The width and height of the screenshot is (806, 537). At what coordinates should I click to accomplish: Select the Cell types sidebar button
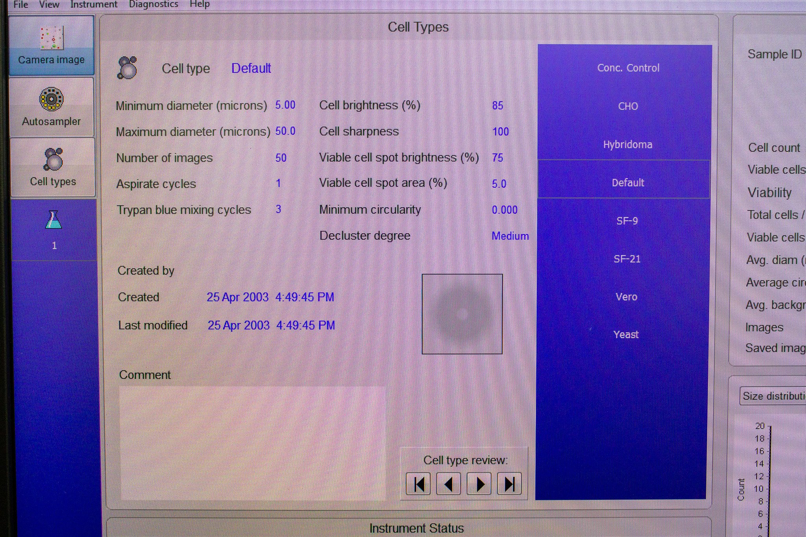click(x=53, y=167)
